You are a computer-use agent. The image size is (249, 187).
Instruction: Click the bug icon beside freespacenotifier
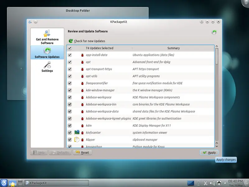[82, 83]
